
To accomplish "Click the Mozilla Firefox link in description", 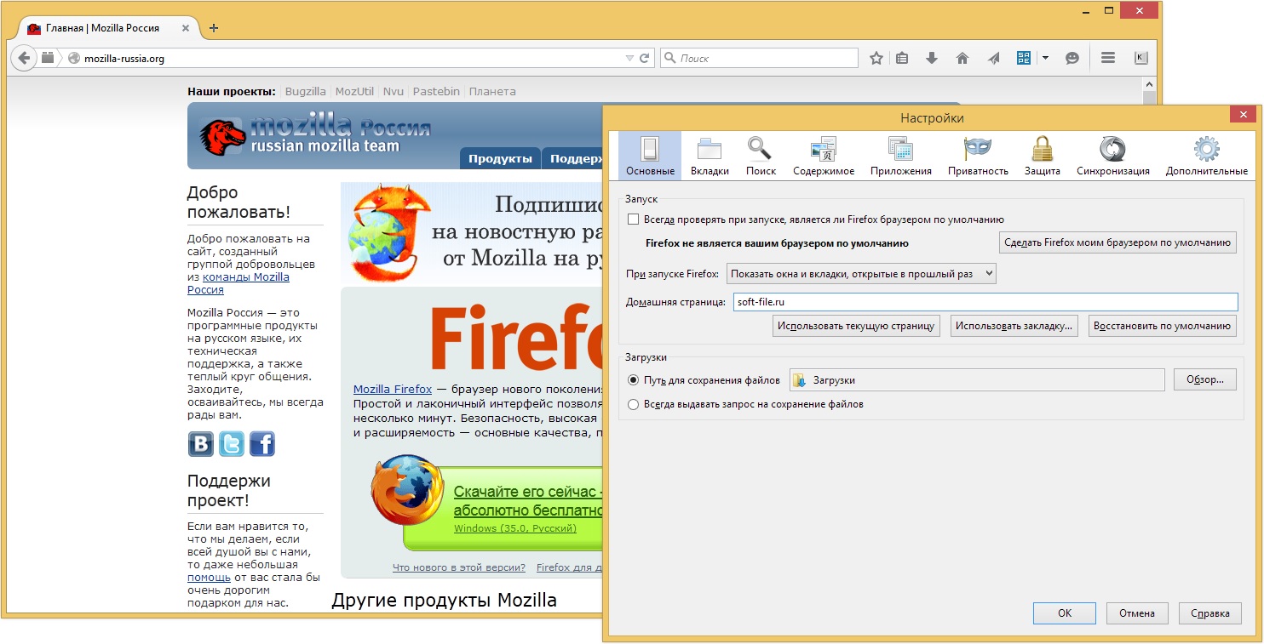I will [x=393, y=389].
